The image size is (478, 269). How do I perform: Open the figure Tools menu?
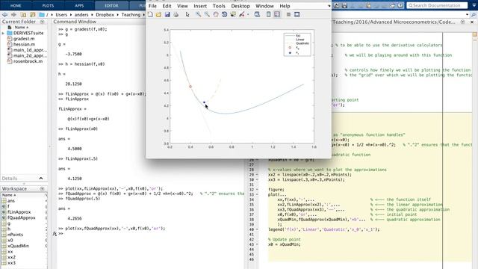219,6
